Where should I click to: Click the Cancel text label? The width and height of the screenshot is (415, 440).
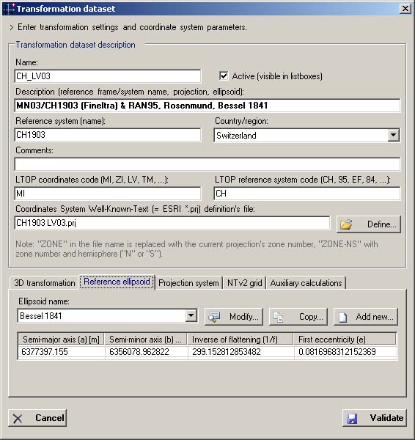[x=50, y=418]
